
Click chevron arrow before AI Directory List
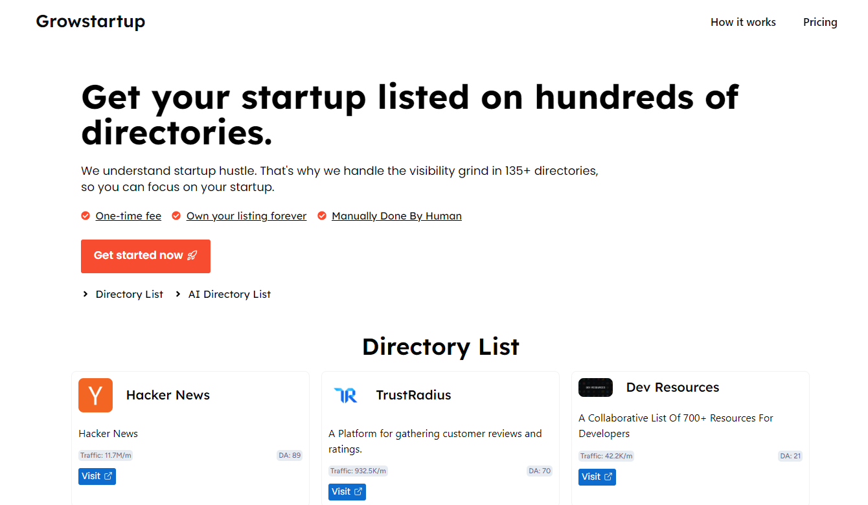178,294
